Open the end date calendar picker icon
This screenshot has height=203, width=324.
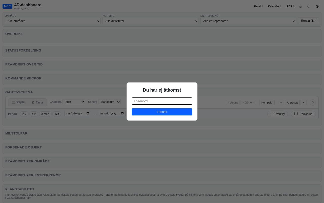[123, 113]
